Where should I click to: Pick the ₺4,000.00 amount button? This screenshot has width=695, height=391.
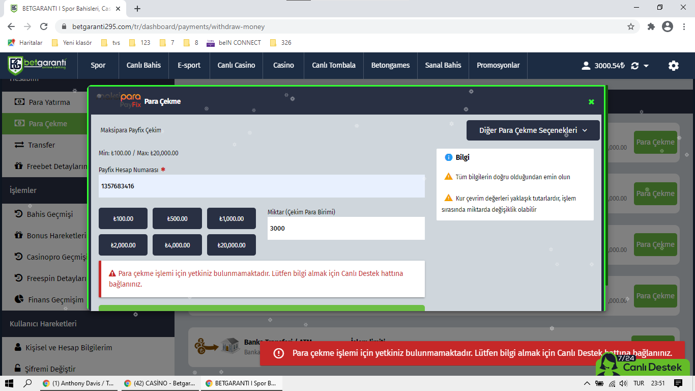tap(177, 245)
